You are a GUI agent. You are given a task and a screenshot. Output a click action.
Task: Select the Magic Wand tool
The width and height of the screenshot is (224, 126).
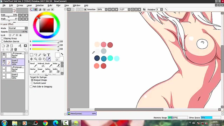pos(40,55)
